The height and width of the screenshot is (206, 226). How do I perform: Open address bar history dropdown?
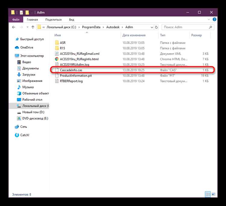[x=150, y=27]
